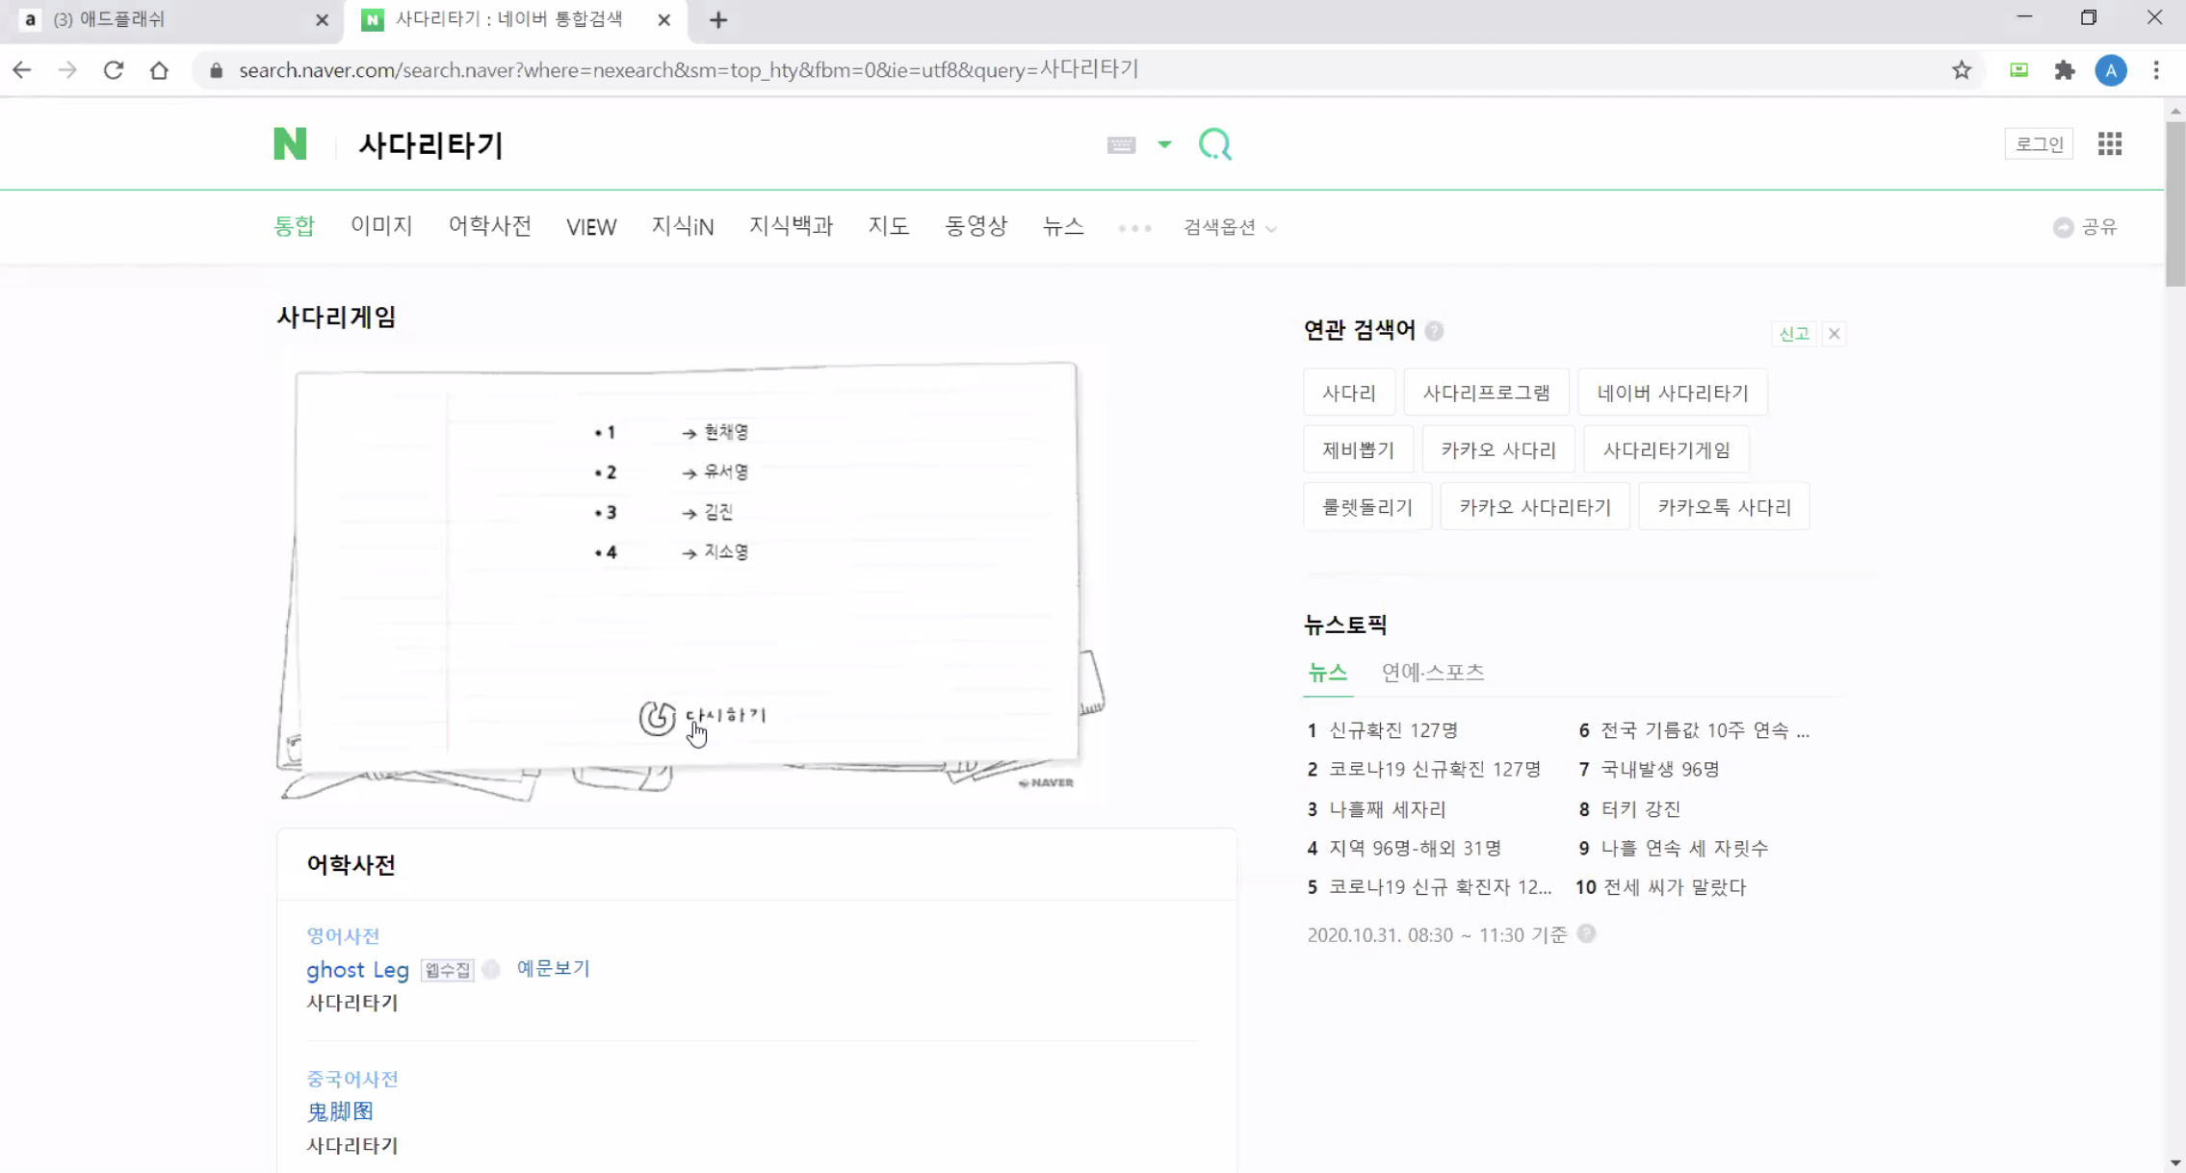Open the Naver apps grid icon

(x=2110, y=143)
